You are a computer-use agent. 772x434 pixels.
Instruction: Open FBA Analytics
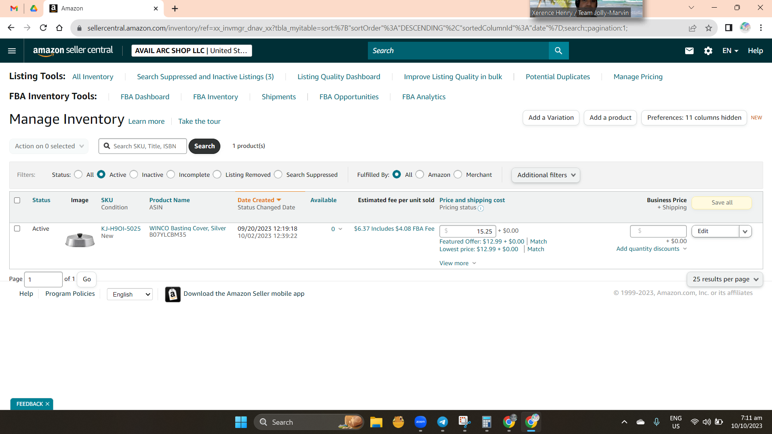coord(424,97)
